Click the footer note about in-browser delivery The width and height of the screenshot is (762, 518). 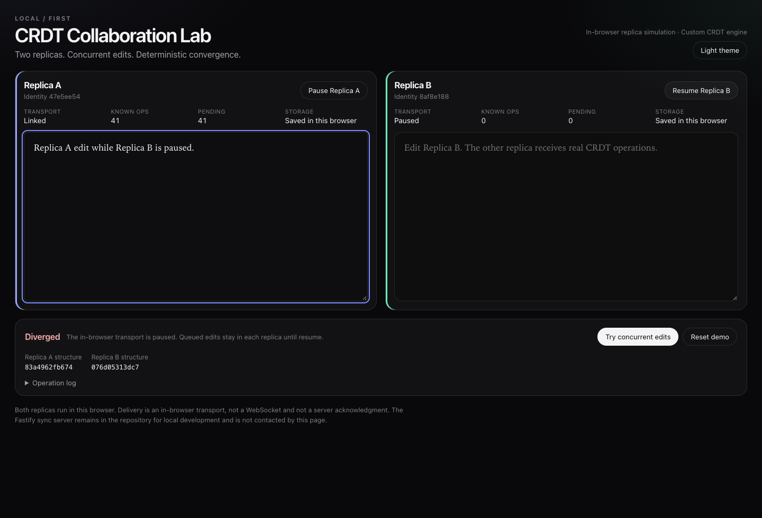point(209,415)
